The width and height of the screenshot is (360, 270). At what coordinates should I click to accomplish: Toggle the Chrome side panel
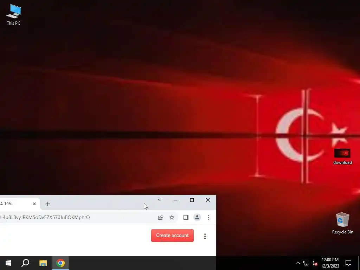186,217
